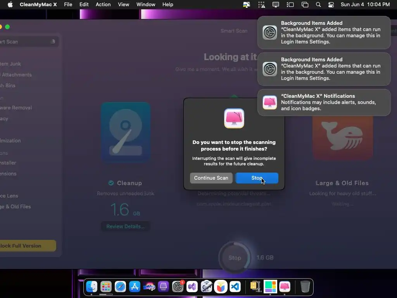Viewport: 397px width, 298px height.
Task: Click System Settings icon in first notification
Action: point(270,33)
